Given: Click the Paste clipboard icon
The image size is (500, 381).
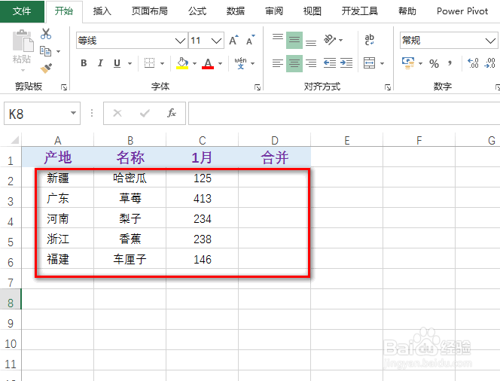Looking at the screenshot, I should tap(23, 41).
